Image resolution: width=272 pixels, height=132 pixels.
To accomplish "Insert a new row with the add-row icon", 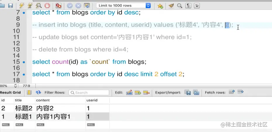I will pyautogui.click(x=138, y=93).
